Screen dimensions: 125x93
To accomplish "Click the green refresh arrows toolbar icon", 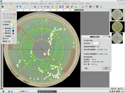I will 52,7.
